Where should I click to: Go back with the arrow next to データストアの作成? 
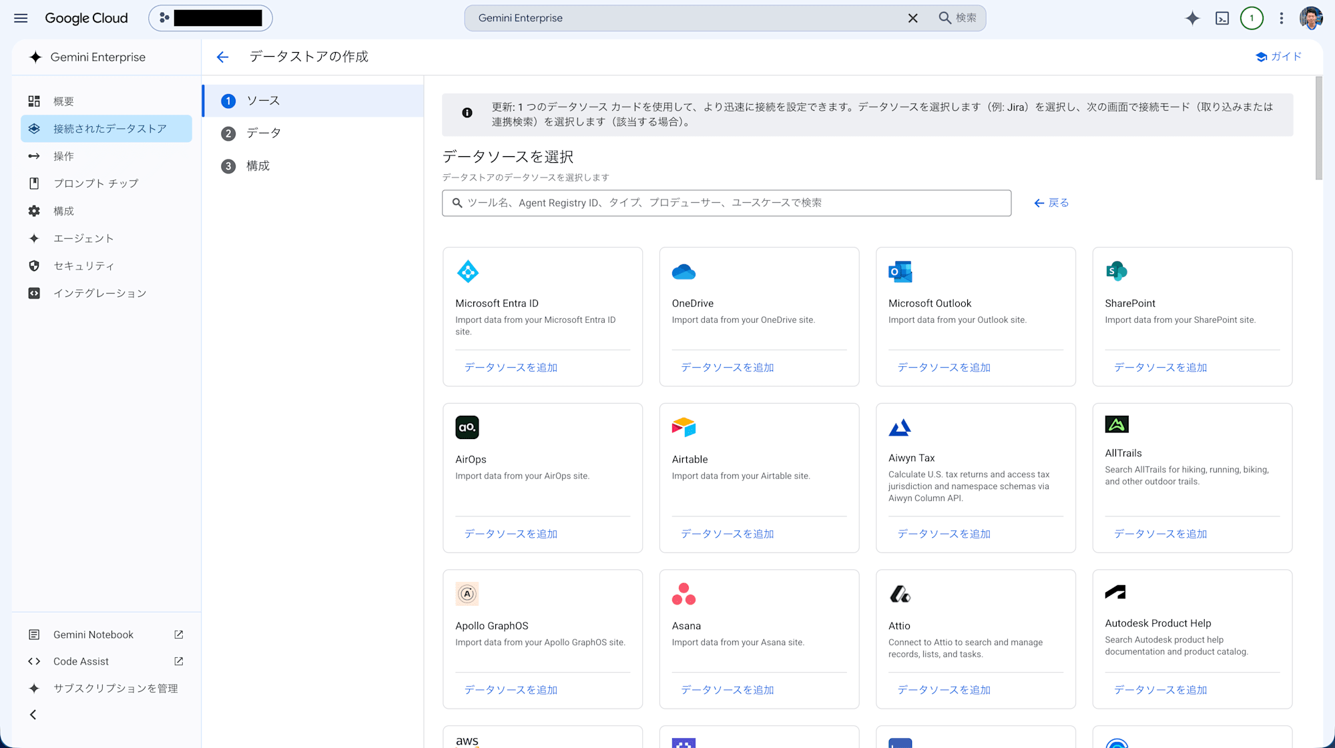click(x=222, y=57)
